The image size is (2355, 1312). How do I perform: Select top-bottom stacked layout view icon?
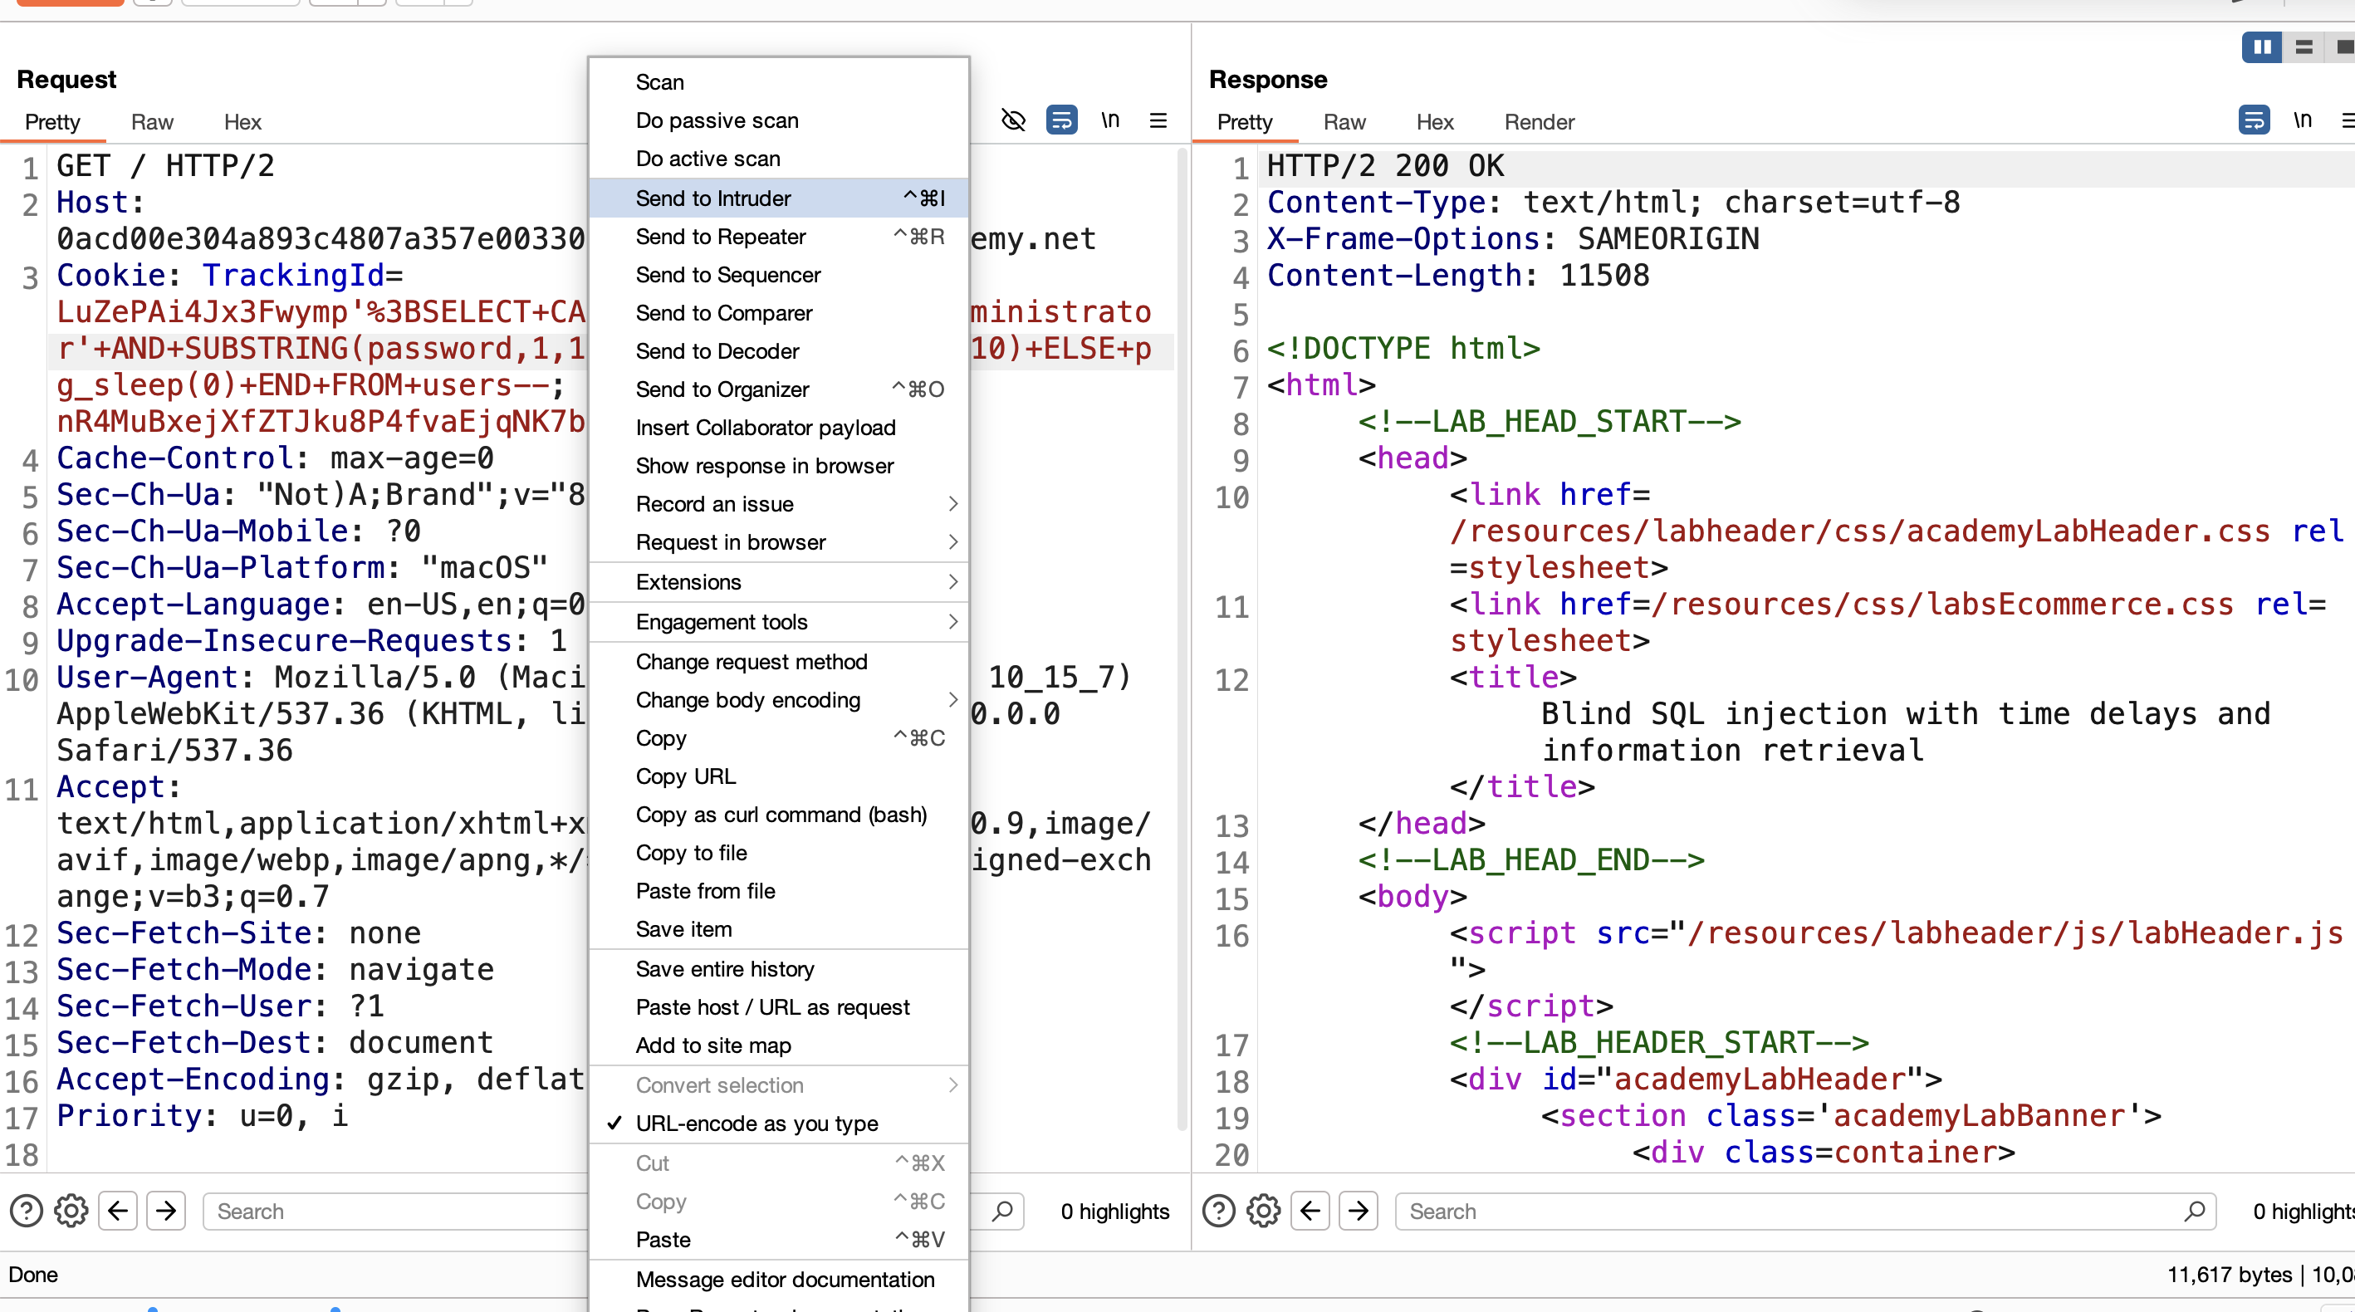[x=2304, y=47]
